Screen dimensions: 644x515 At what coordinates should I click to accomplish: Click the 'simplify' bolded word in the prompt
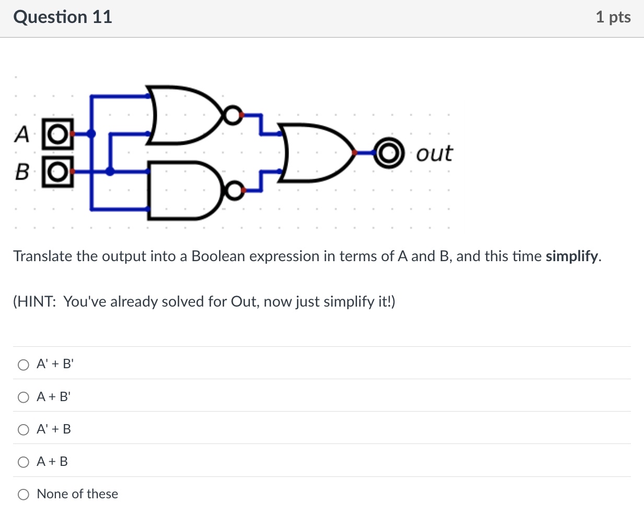click(x=571, y=256)
